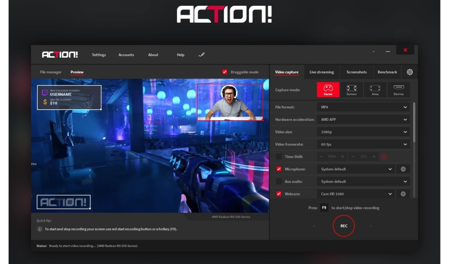Open the Accounts menu
The image size is (449, 264).
[126, 55]
